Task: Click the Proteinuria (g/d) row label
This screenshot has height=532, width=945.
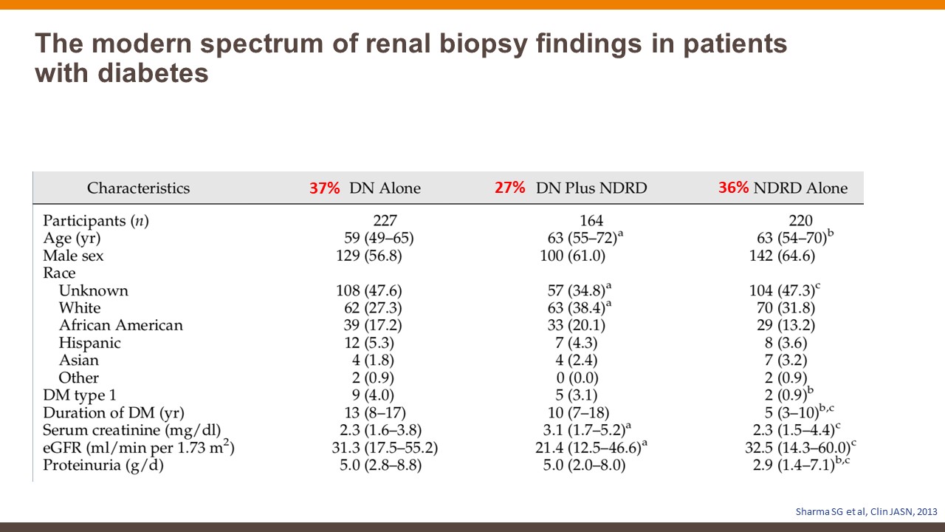Action: pyautogui.click(x=103, y=465)
